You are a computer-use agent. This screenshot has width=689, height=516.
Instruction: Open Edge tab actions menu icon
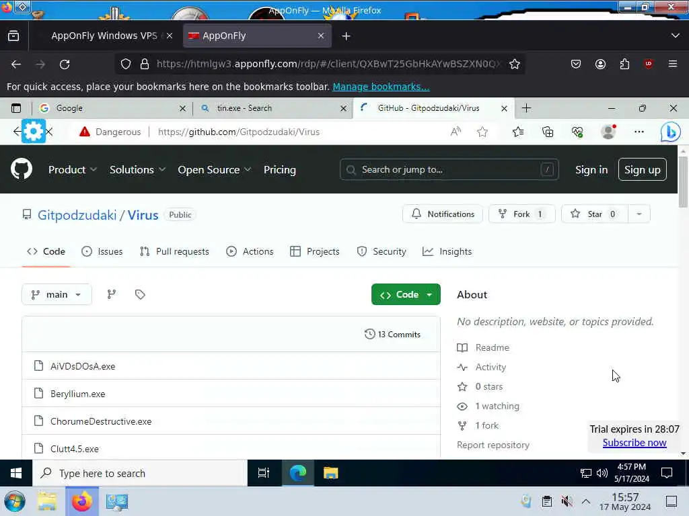[16, 108]
